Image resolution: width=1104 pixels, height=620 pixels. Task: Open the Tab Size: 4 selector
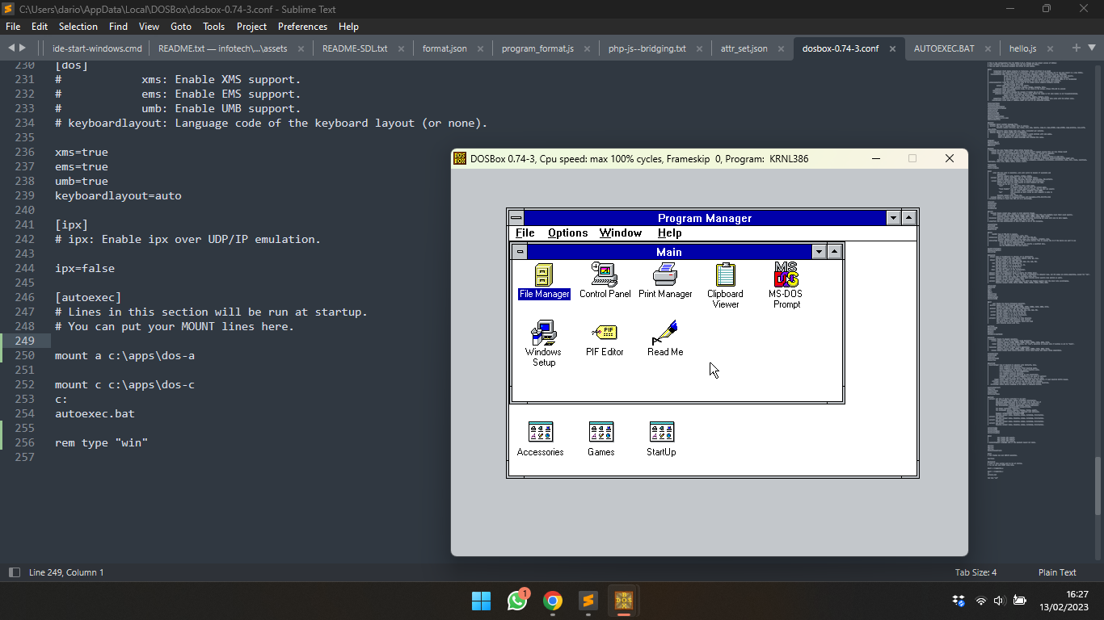click(975, 572)
